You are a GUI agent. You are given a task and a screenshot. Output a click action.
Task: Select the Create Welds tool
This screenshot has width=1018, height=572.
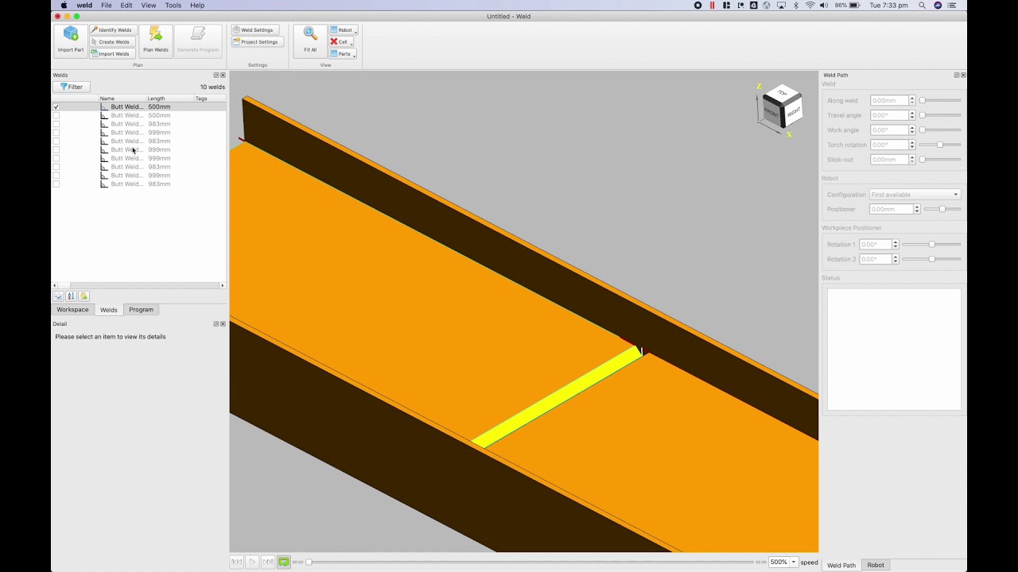111,42
